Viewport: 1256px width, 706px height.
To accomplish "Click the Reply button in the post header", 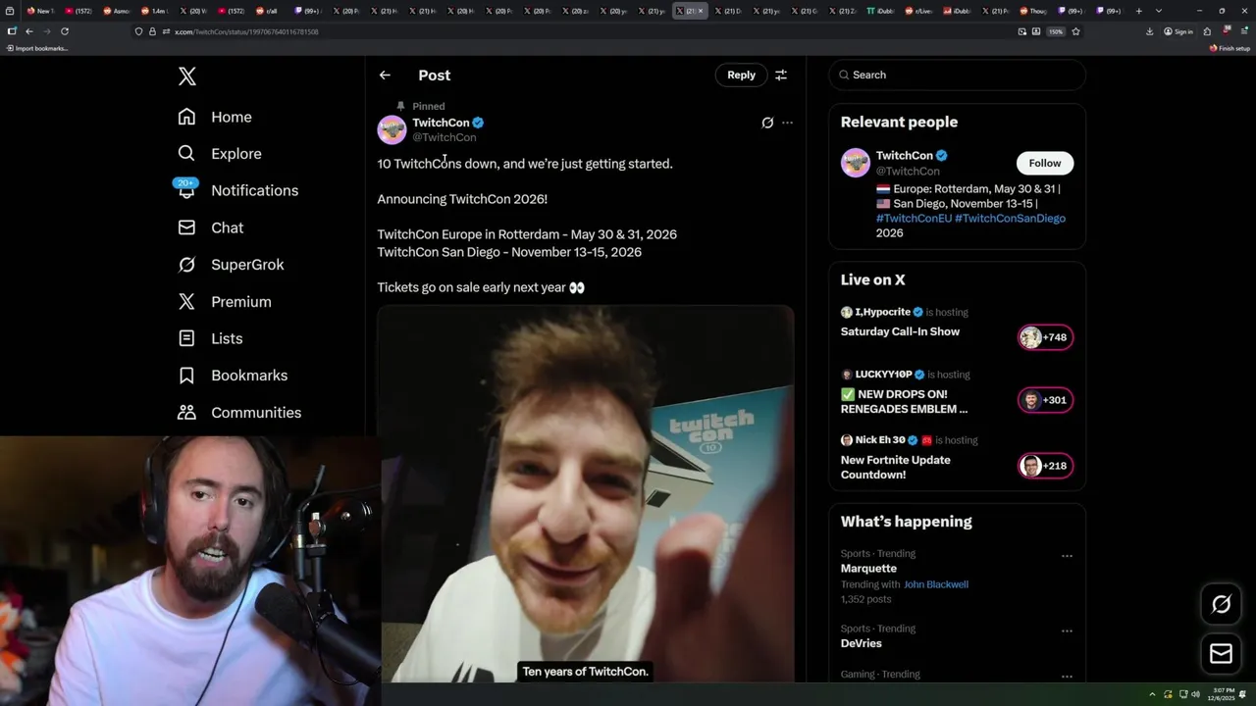I will pos(741,75).
